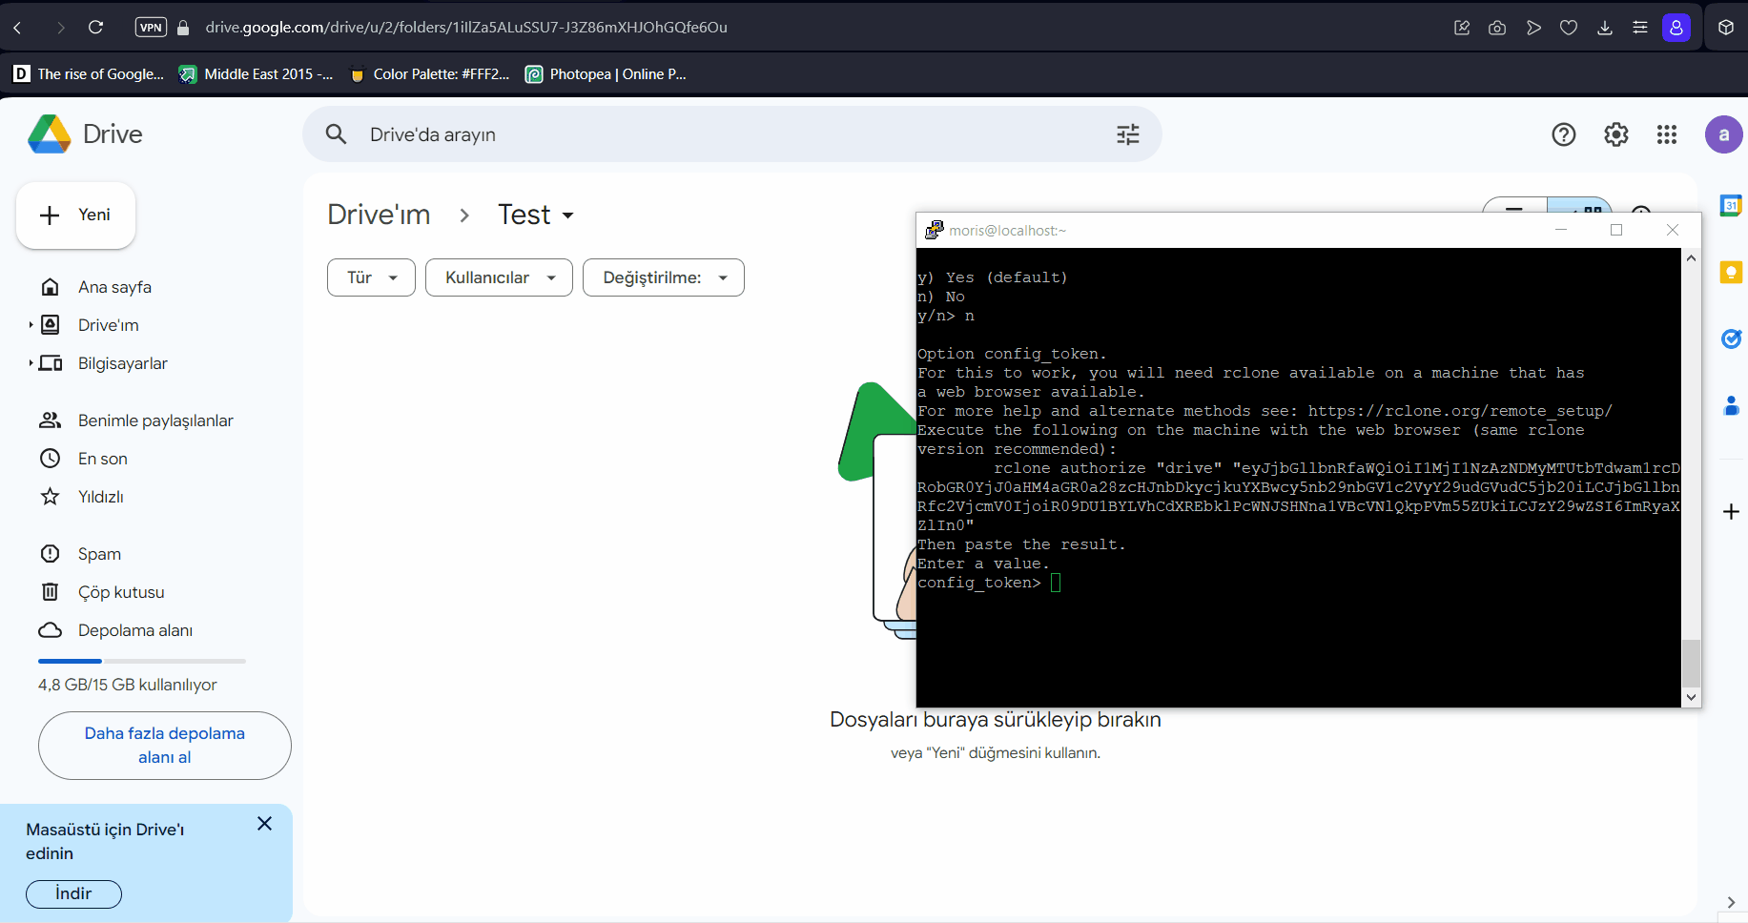Click the padlock site info icon
This screenshot has height=923, width=1748.
pos(183,28)
